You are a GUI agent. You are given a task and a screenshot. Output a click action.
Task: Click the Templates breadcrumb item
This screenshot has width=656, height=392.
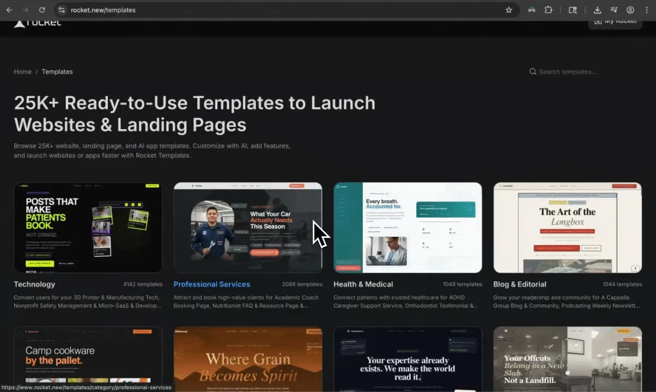click(x=57, y=72)
